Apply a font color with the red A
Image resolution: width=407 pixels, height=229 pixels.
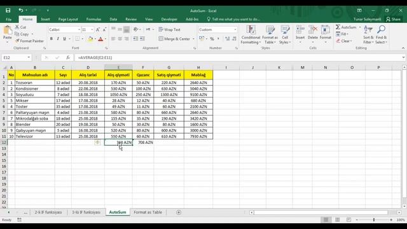click(100, 39)
